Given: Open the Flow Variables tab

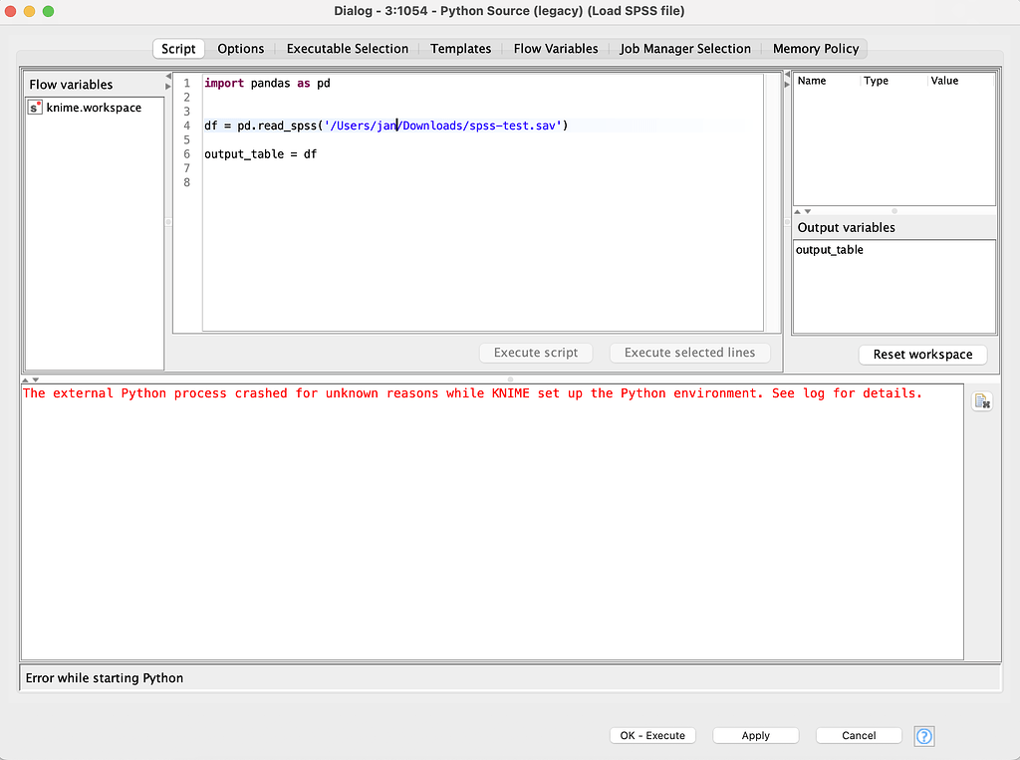Looking at the screenshot, I should tap(555, 48).
